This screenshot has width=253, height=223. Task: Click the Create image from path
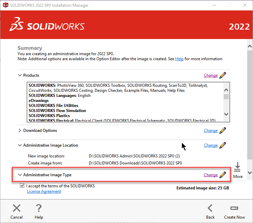click(x=135, y=163)
